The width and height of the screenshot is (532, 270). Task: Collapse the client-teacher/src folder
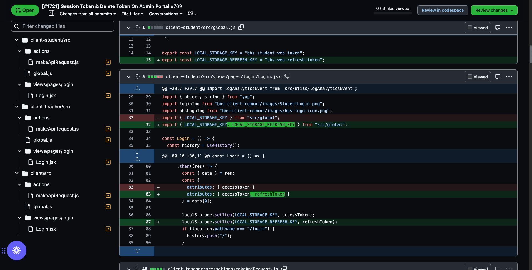point(17,107)
